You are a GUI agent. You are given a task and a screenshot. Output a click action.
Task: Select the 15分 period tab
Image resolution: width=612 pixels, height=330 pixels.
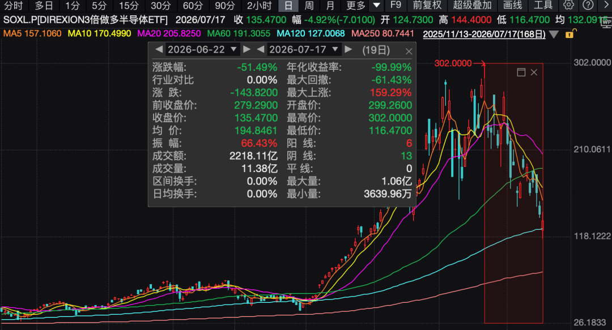[129, 5]
